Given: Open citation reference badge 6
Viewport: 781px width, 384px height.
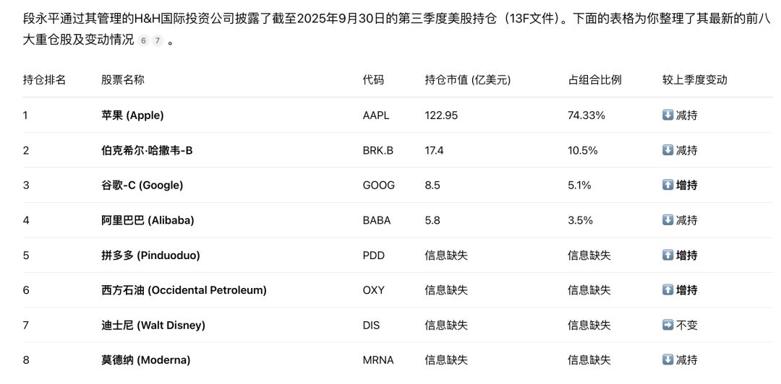Looking at the screenshot, I should [144, 41].
